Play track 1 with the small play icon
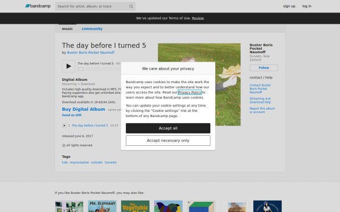This screenshot has width=340, height=212. point(64,126)
